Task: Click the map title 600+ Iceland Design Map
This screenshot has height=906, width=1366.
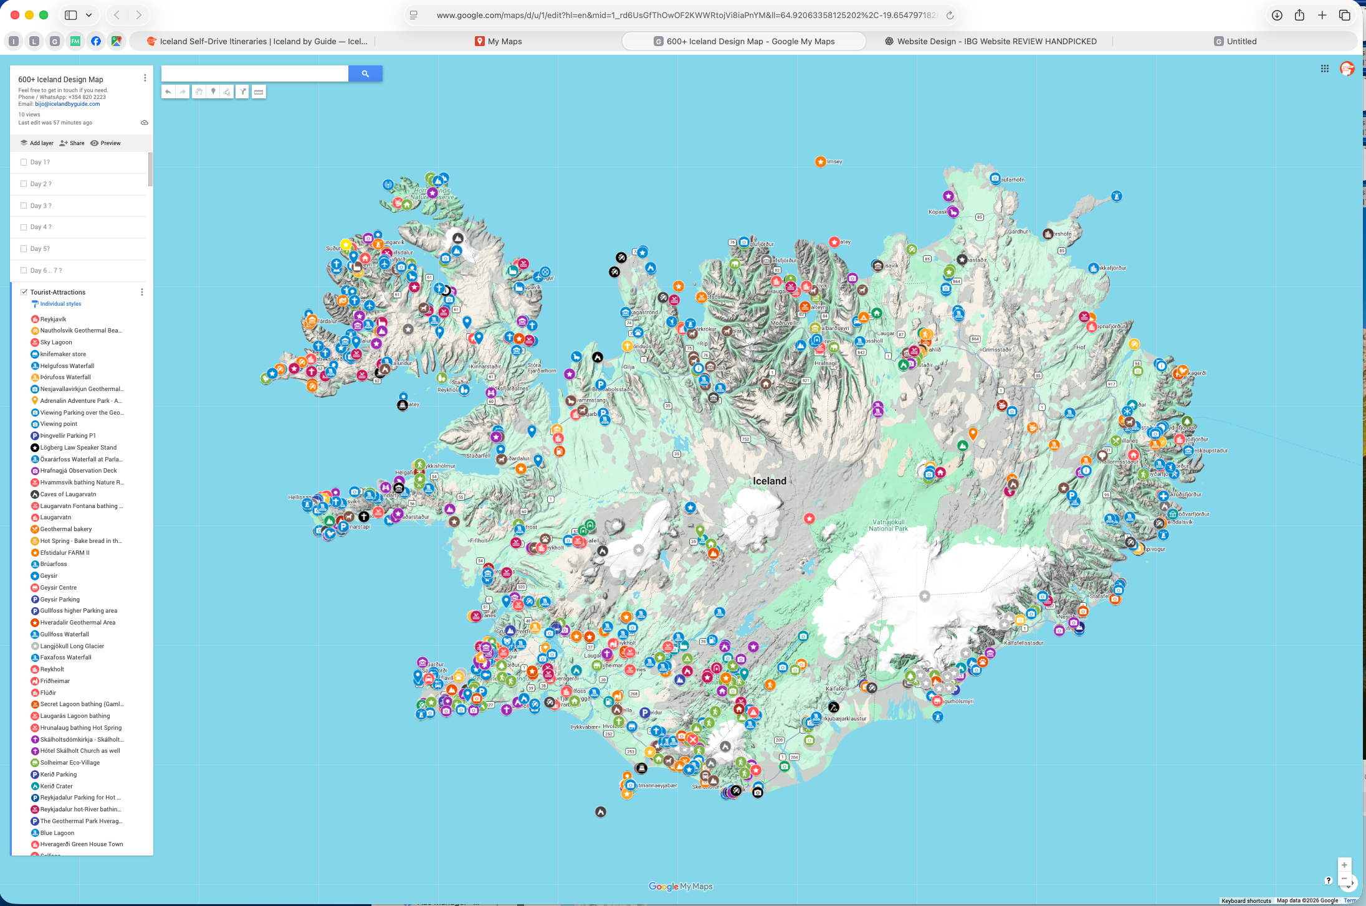Action: (60, 79)
